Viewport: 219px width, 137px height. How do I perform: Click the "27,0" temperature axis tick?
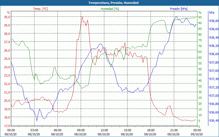(x=7, y=42)
